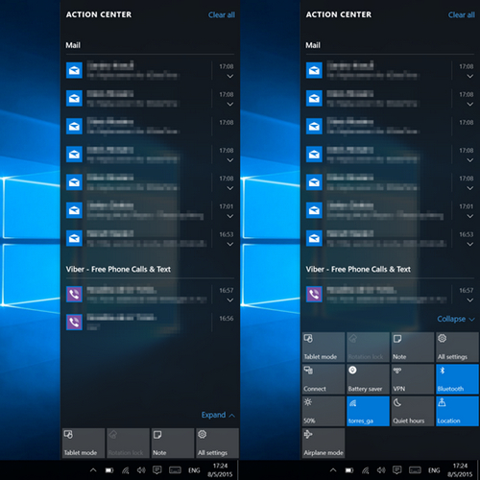Clear all notifications in the panel showing Expand
This screenshot has height=480, width=480.
(x=222, y=14)
